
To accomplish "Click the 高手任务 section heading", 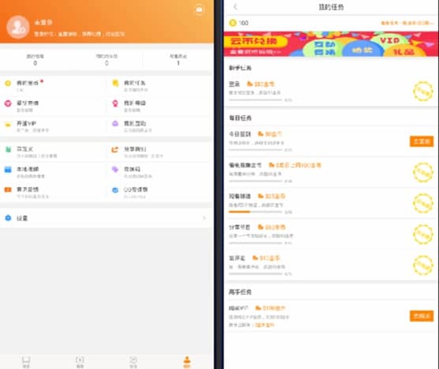I will (240, 292).
